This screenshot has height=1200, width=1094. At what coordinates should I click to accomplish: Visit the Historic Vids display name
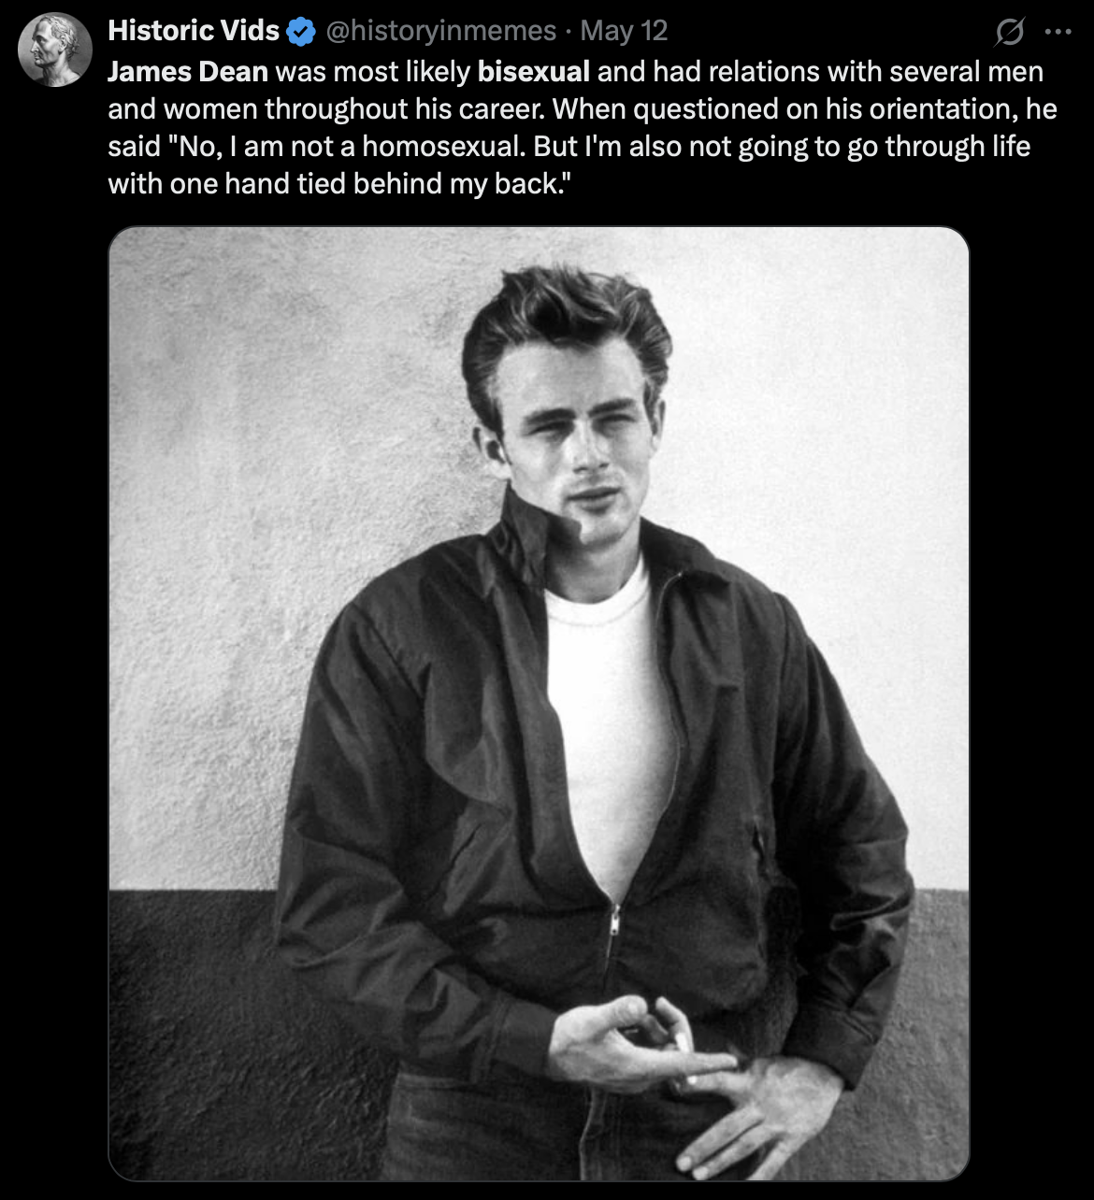(194, 31)
